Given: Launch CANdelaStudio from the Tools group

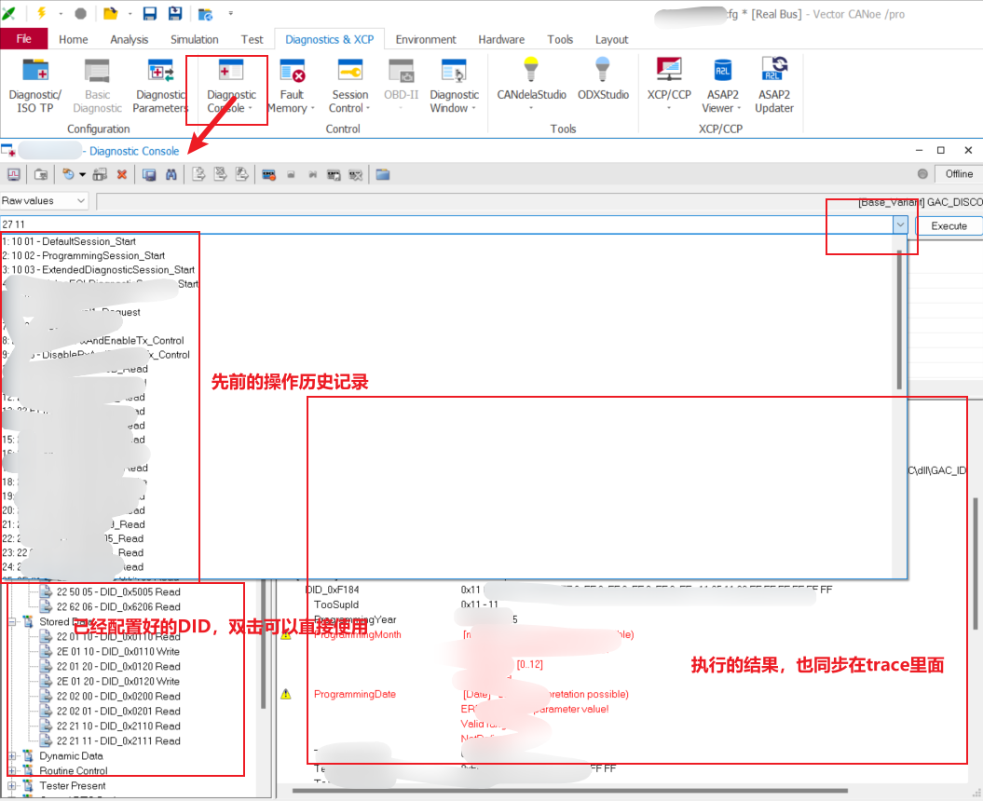Looking at the screenshot, I should tap(531, 85).
